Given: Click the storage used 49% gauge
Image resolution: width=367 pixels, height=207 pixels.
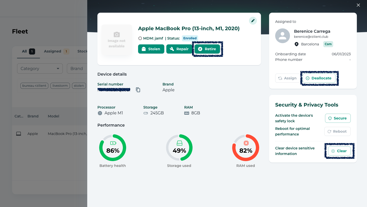Looking at the screenshot, I should 179,148.
